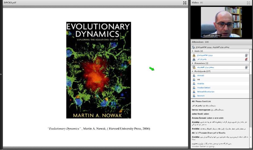The width and height of the screenshot is (253, 150).
Task: Click chat message "salam o arze adab"
Action: pos(215,118)
